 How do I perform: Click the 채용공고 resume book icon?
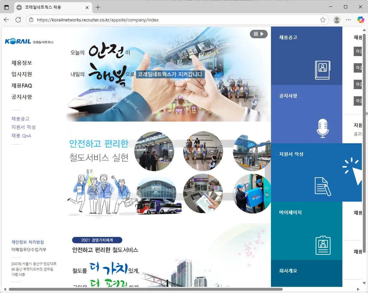point(323,70)
